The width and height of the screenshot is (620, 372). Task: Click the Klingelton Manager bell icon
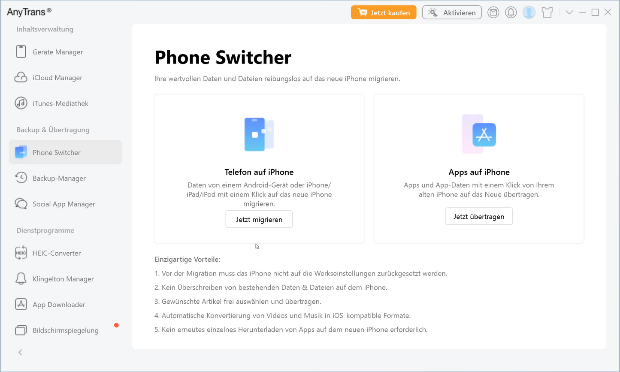[x=21, y=279]
